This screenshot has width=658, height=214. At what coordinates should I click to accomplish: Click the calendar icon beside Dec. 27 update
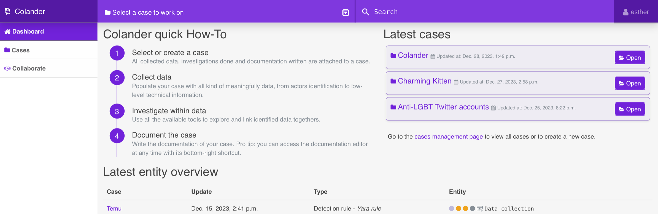[456, 82]
